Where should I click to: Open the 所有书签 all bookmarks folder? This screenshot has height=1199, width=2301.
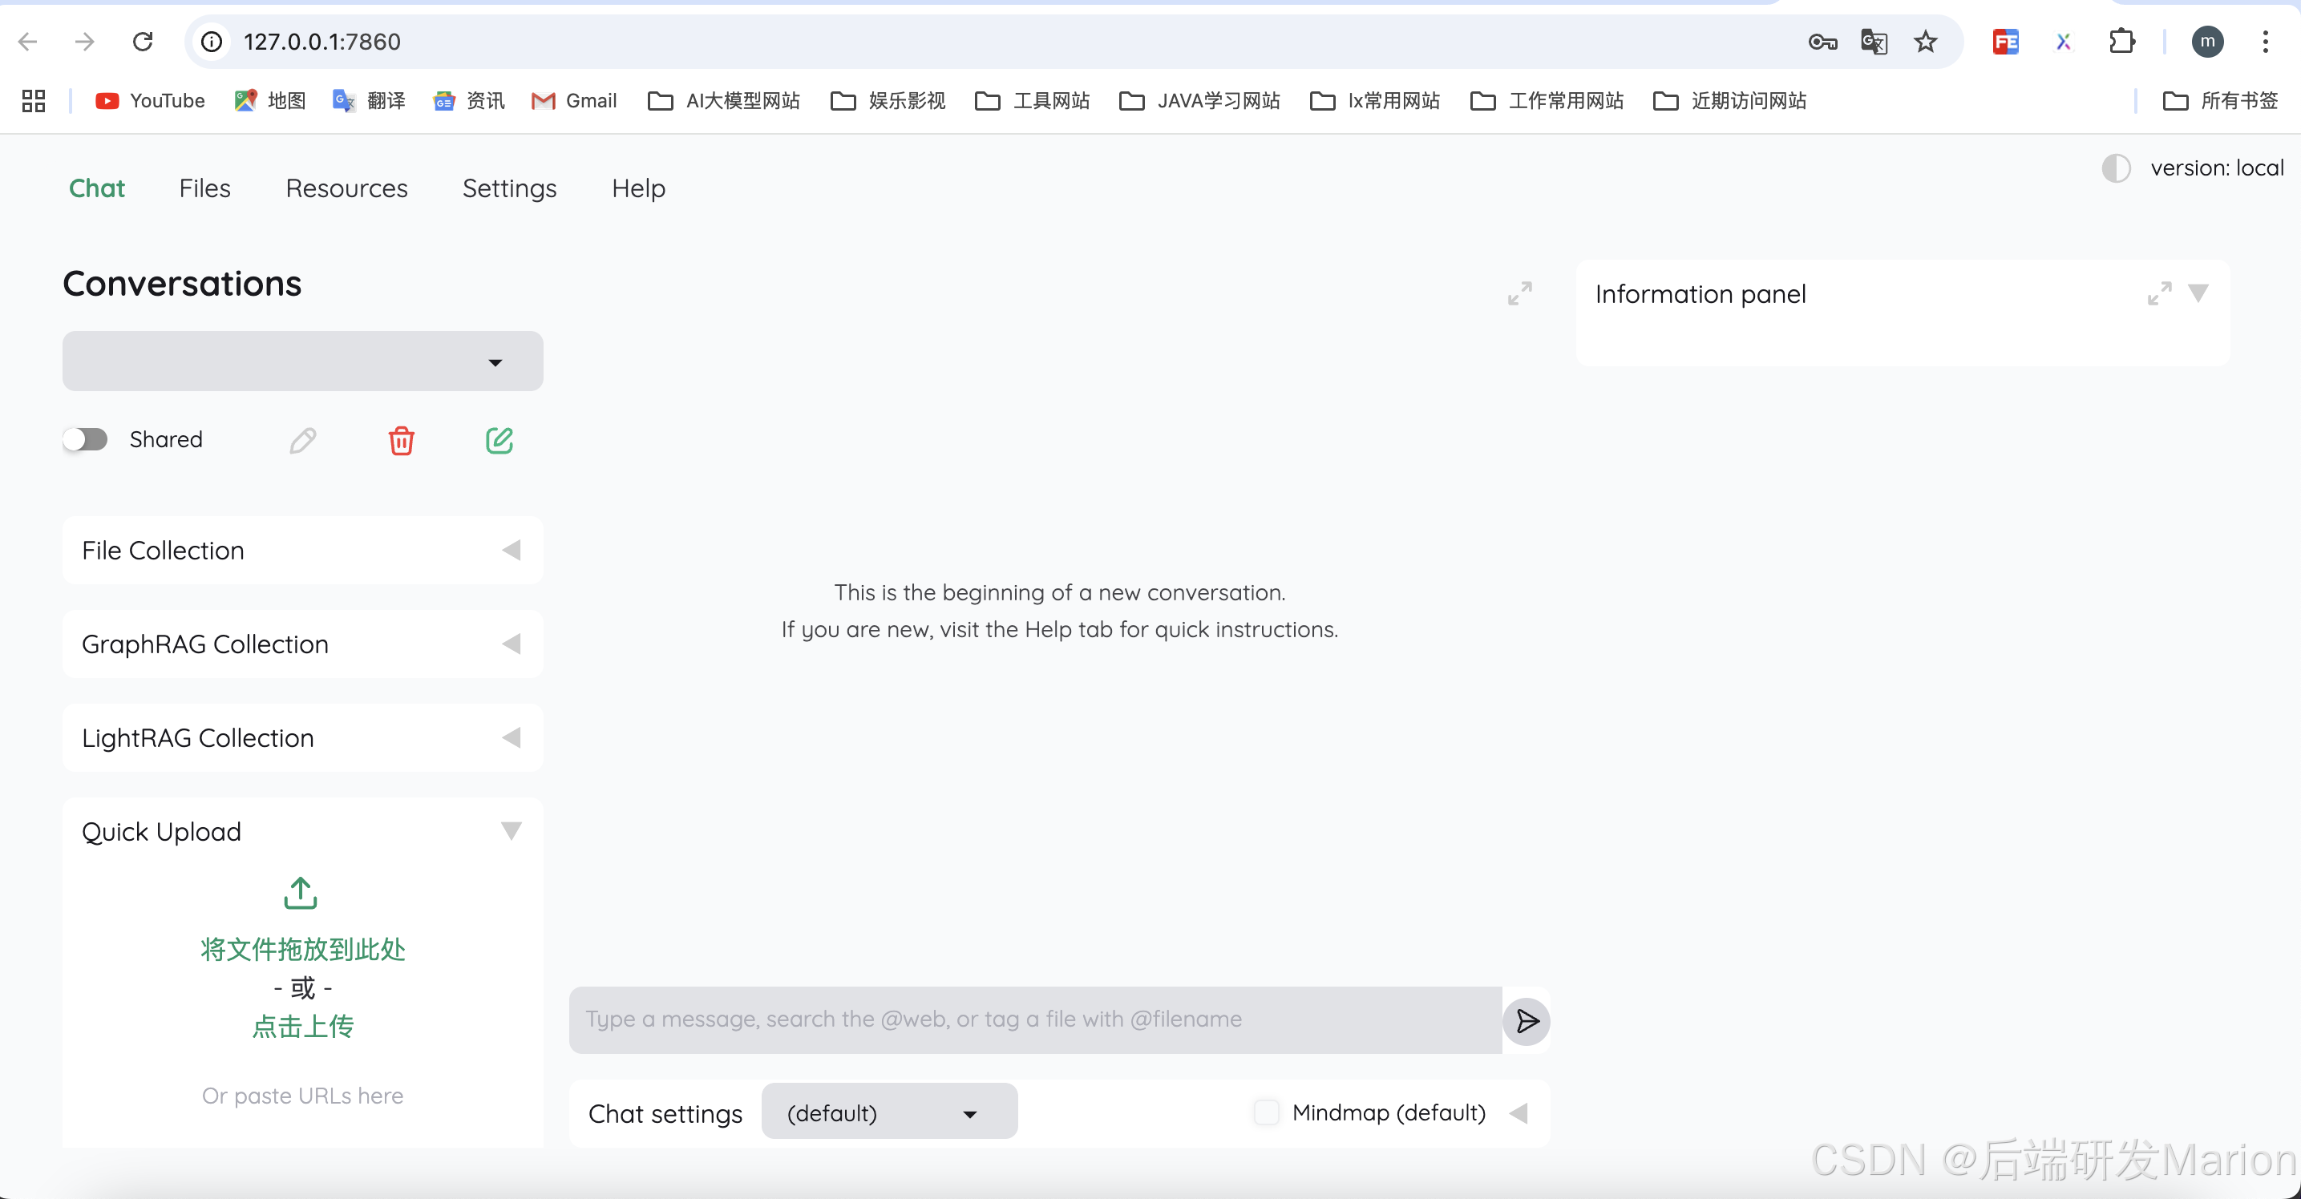point(2221,101)
